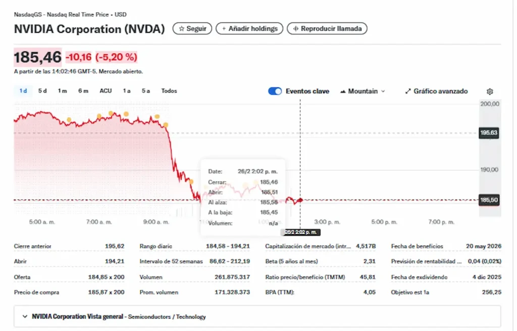Screen dimensions: 517x331
Task: Select the 5a time range
Action: pos(145,91)
